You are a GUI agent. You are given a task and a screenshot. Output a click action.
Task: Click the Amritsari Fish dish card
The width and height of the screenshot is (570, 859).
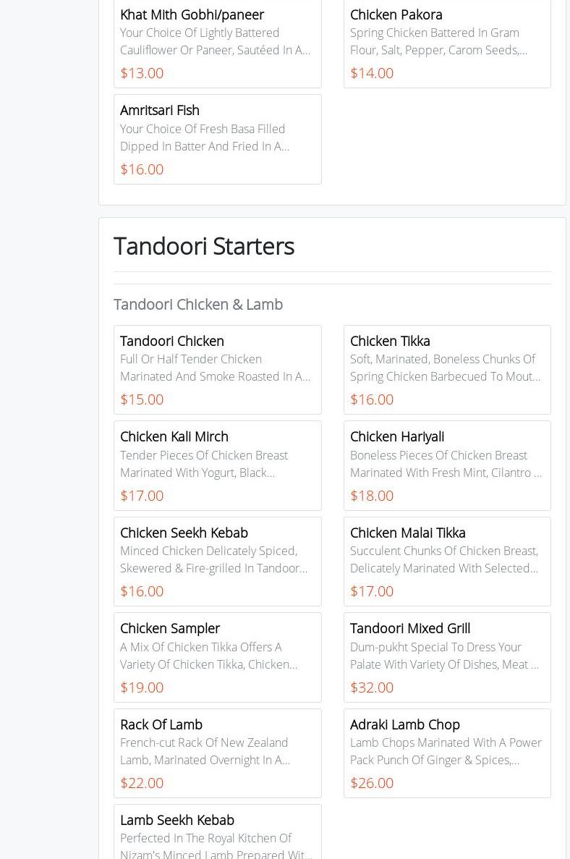pos(160,110)
